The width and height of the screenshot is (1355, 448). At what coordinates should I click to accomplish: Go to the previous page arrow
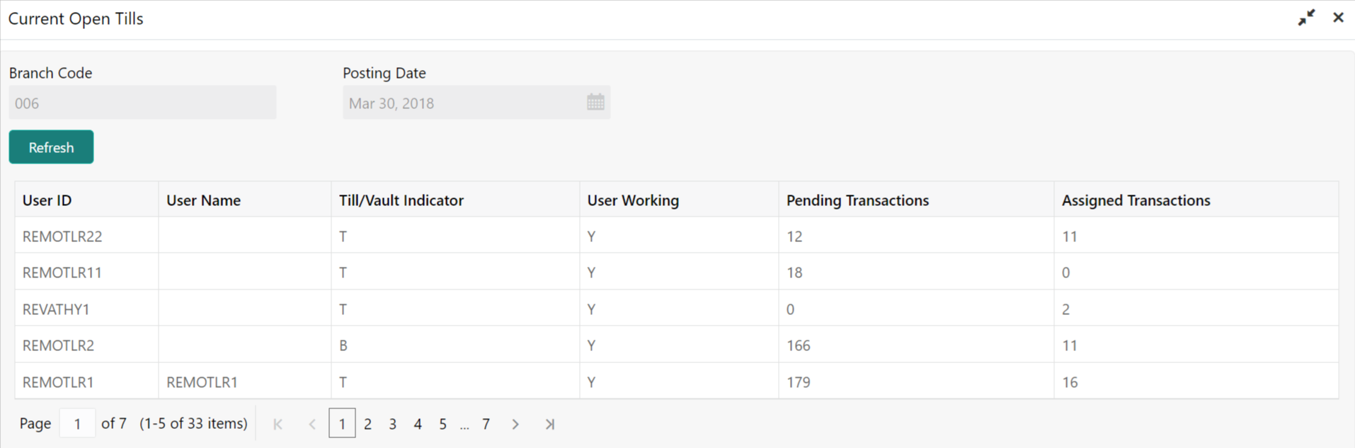(312, 424)
